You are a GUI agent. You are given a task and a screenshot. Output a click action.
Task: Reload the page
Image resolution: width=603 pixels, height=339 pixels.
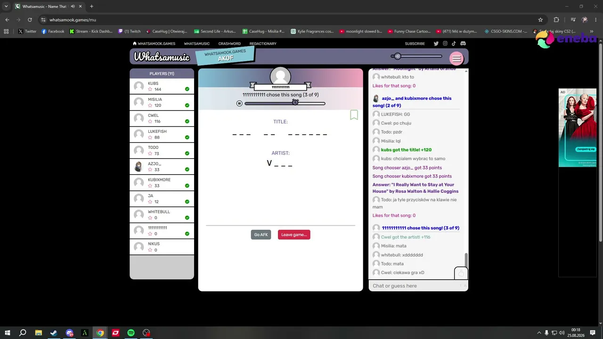(30, 20)
